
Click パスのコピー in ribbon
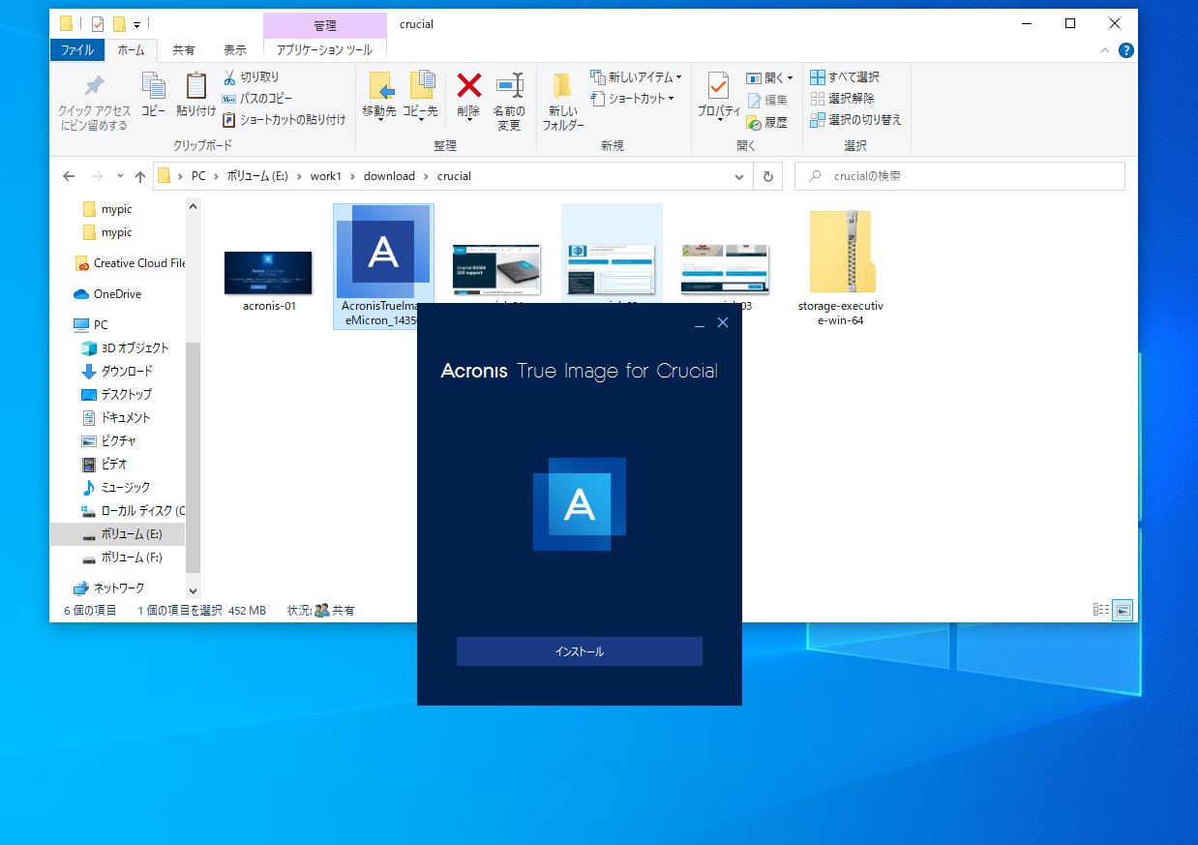pyautogui.click(x=257, y=98)
